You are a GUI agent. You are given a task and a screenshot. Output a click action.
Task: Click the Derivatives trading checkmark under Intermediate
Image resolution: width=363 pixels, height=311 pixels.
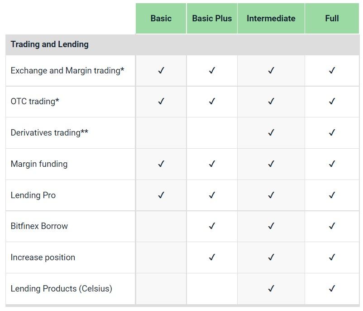[271, 133]
